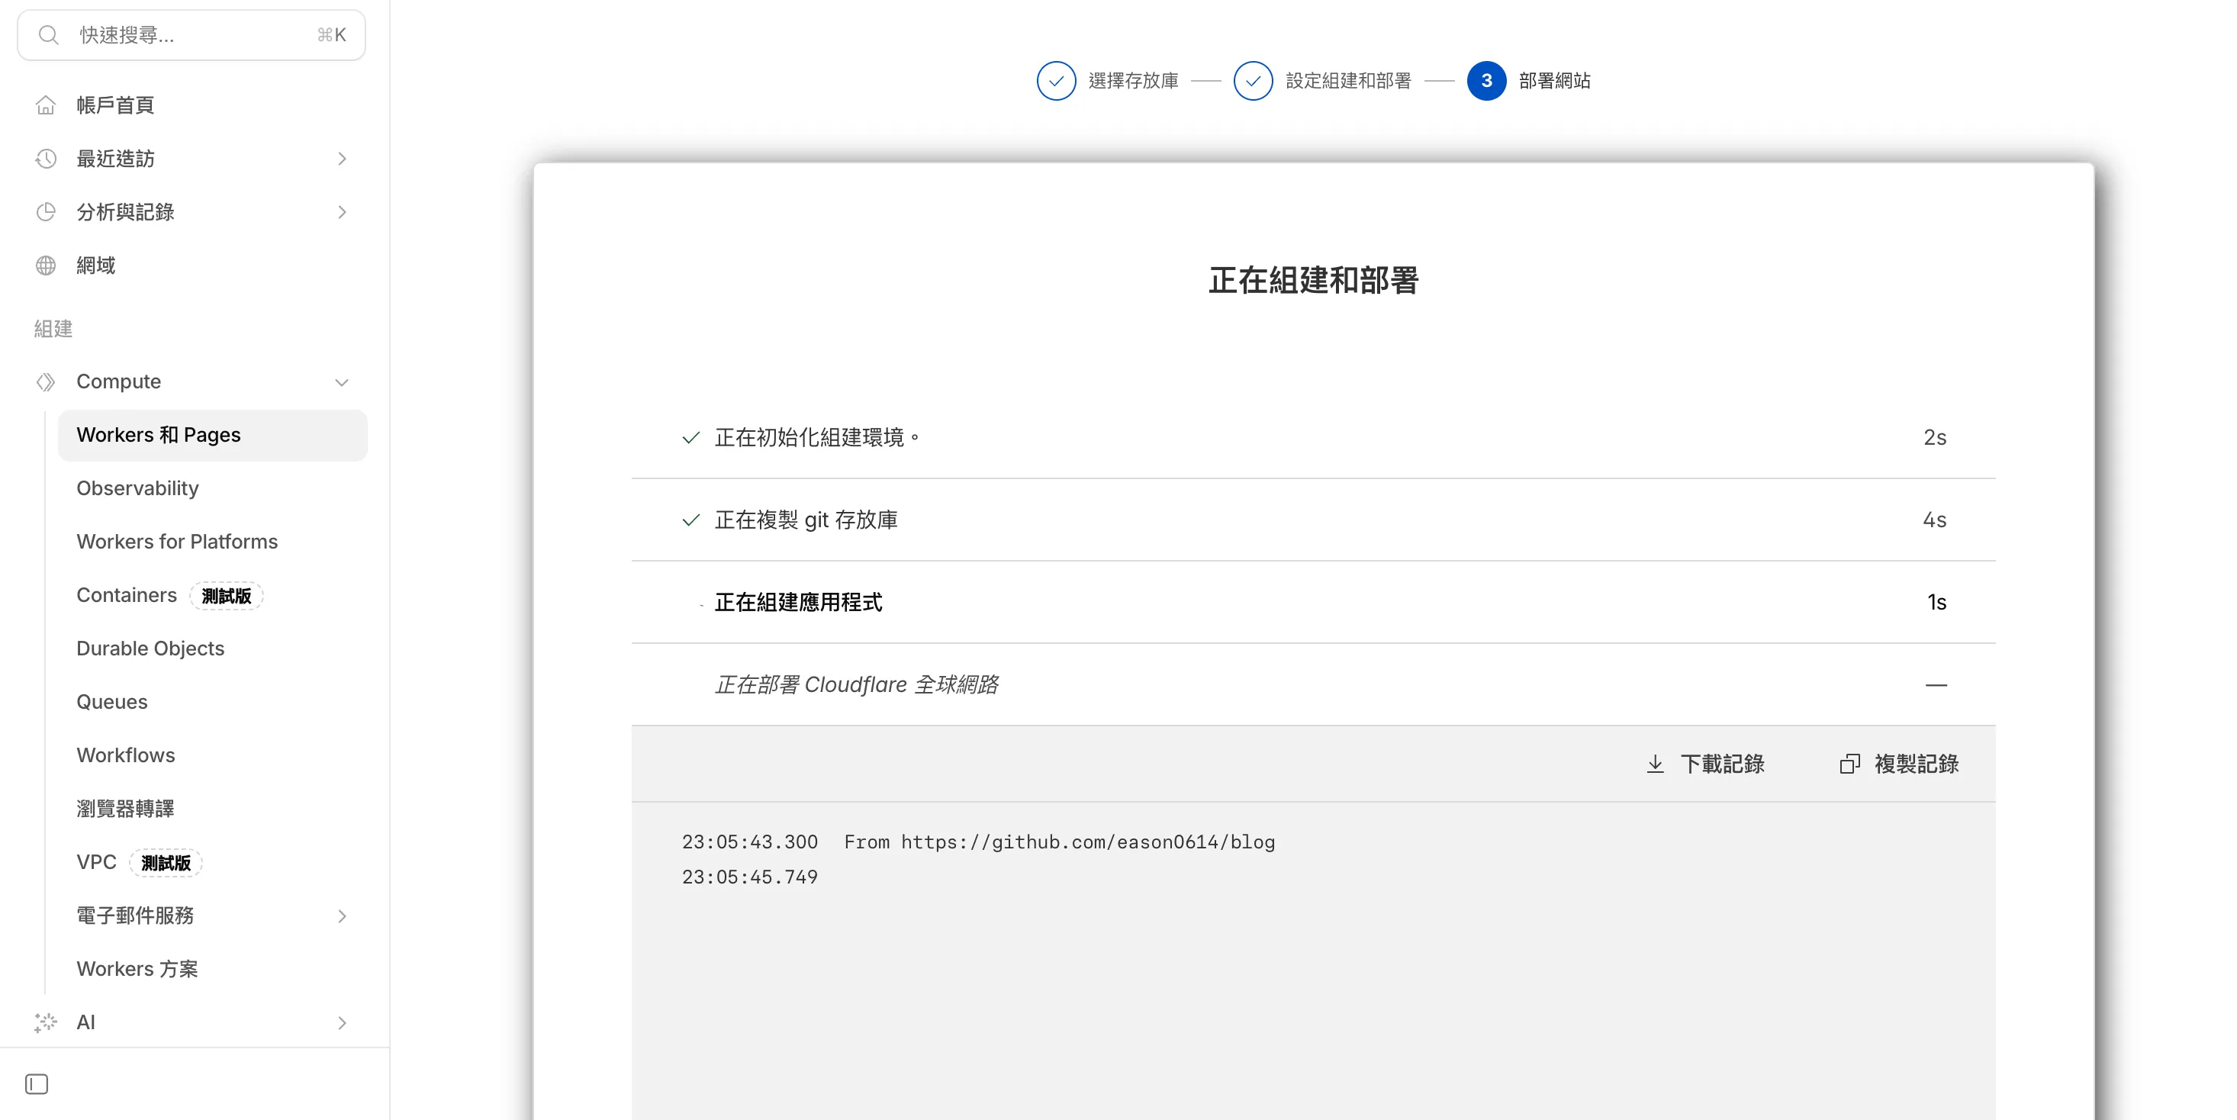This screenshot has width=2237, height=1120.
Task: Click the AI sparkle icon
Action: (x=46, y=1022)
